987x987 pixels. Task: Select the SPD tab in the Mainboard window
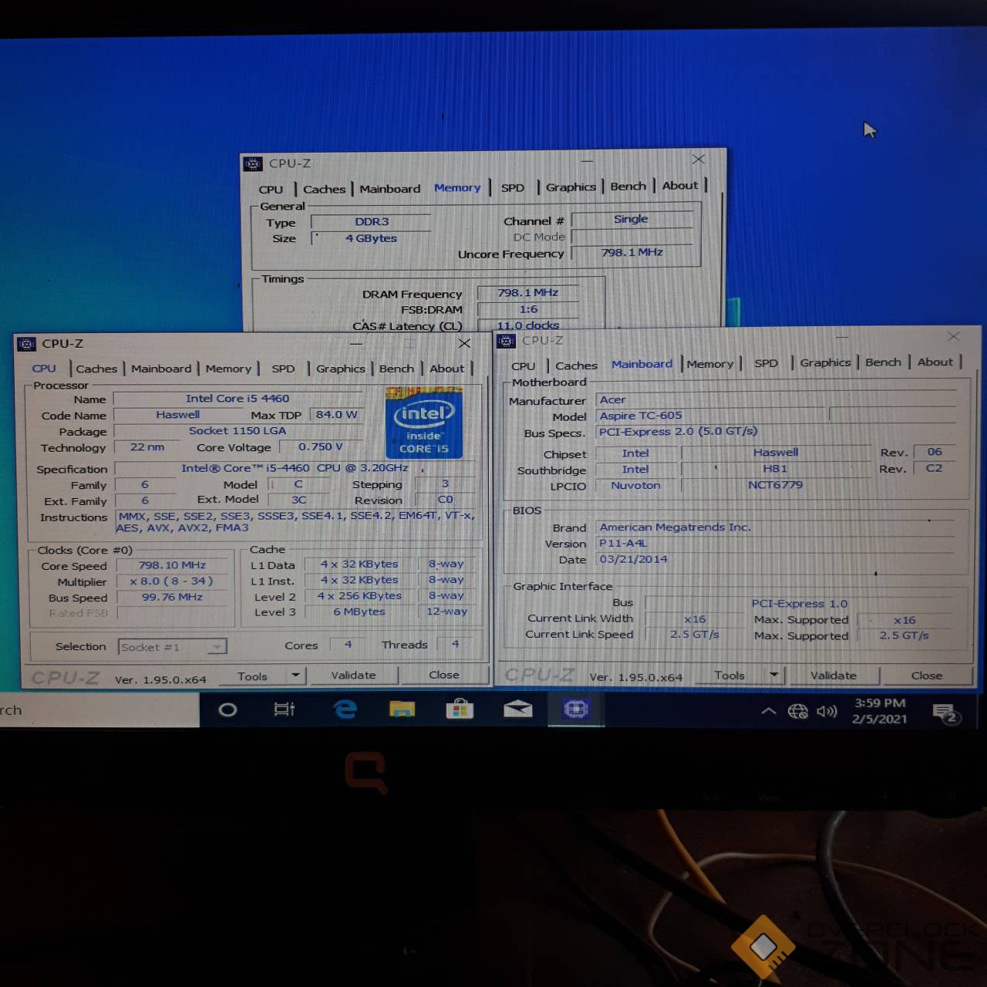[x=766, y=363]
